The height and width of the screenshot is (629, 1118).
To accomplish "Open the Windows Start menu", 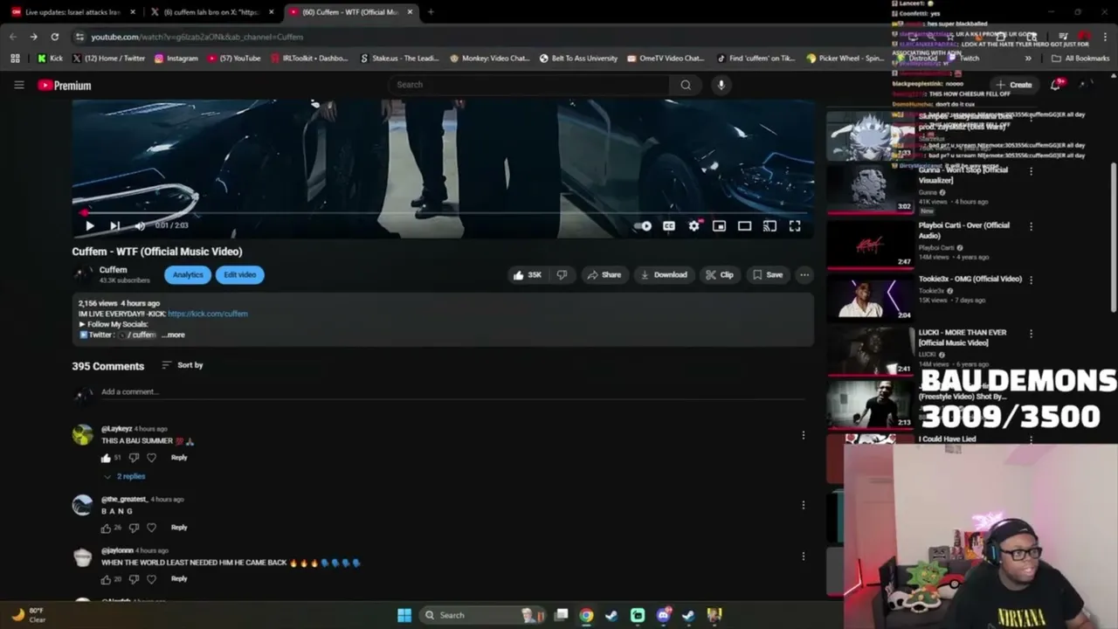I will 404,615.
